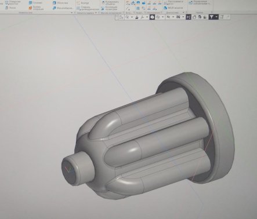
Task: Select the Contour (Контур) tool
Action: tap(83, 3)
